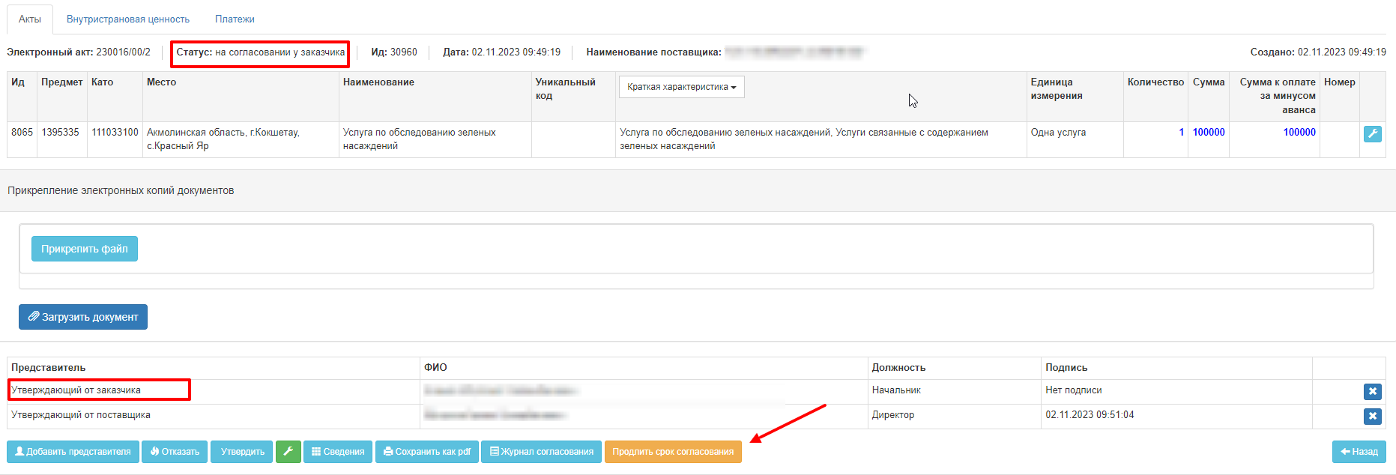Click the green wrench button in bottom toolbar

point(288,452)
